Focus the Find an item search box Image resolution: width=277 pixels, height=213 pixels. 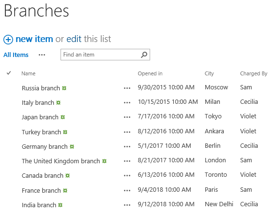[105, 55]
